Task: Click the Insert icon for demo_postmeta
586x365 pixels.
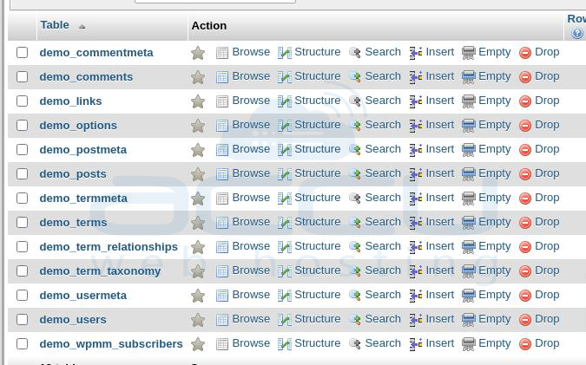Action: (x=416, y=150)
